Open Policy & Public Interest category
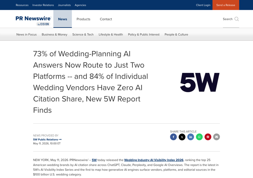This screenshot has width=253, height=178. click(144, 35)
